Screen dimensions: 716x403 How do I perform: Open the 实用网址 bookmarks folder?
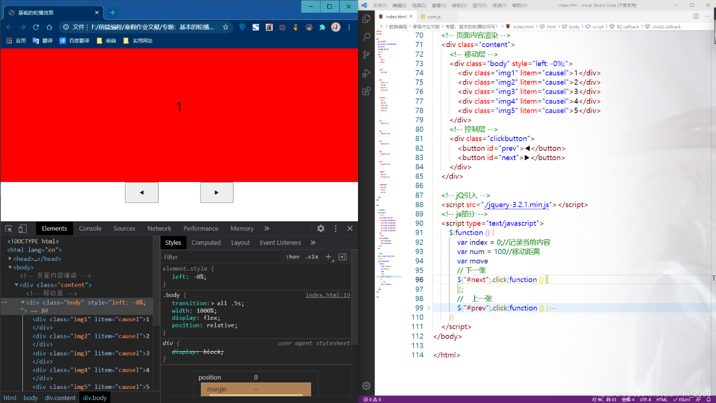tap(138, 41)
